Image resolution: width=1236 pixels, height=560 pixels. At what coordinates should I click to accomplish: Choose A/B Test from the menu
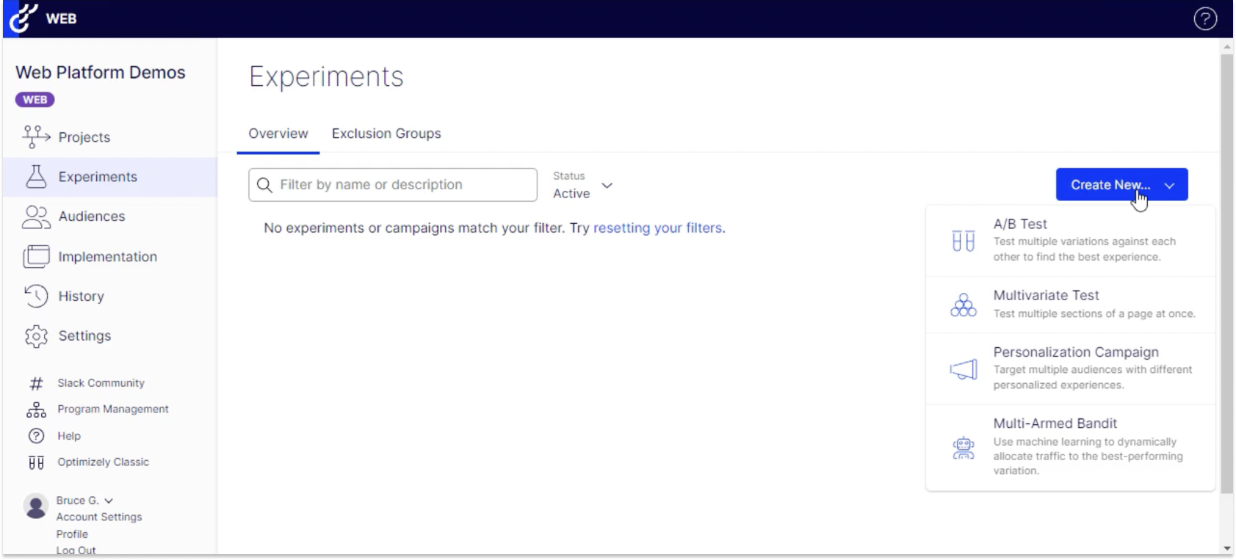[x=1070, y=241]
